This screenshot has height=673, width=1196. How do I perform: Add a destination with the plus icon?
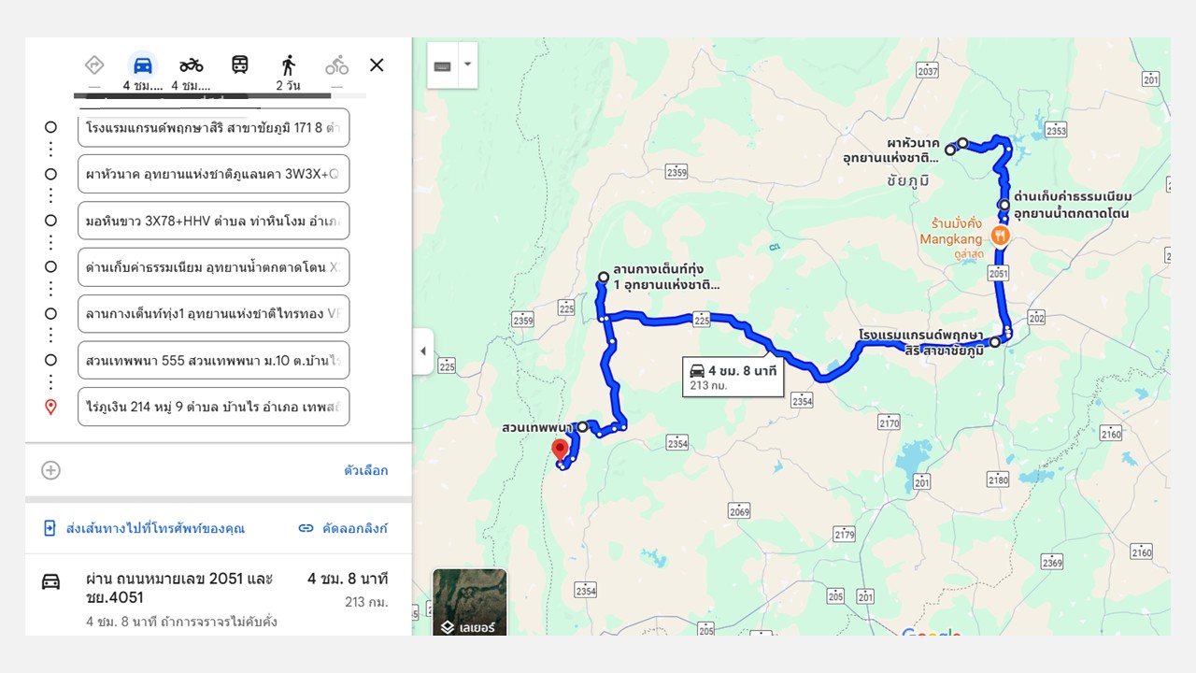pyautogui.click(x=51, y=470)
